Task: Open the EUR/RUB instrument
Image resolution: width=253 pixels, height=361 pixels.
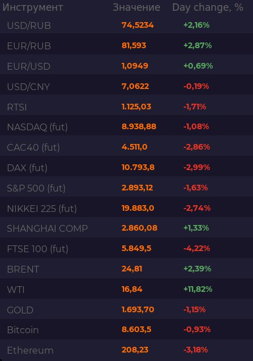Action: tap(29, 46)
